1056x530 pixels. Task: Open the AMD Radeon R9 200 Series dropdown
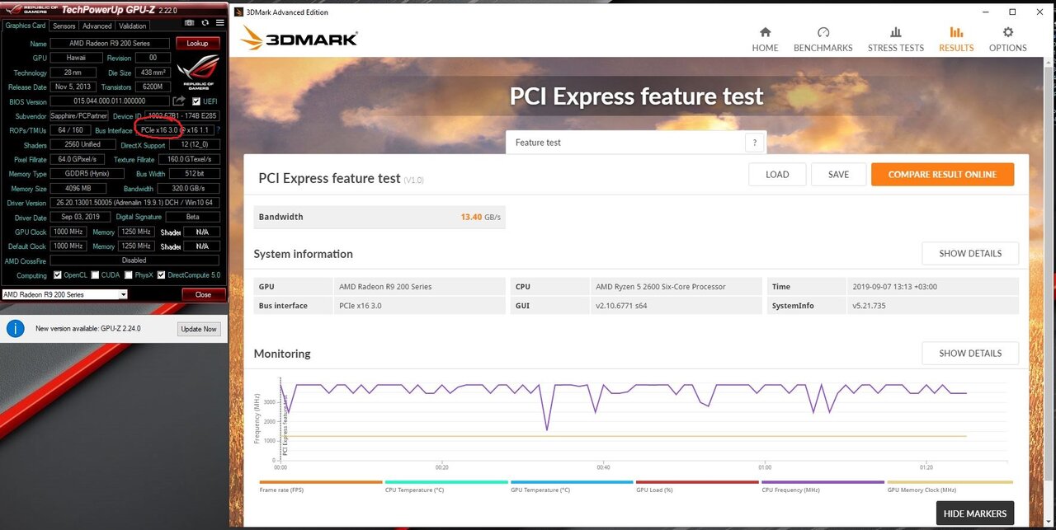(x=64, y=294)
